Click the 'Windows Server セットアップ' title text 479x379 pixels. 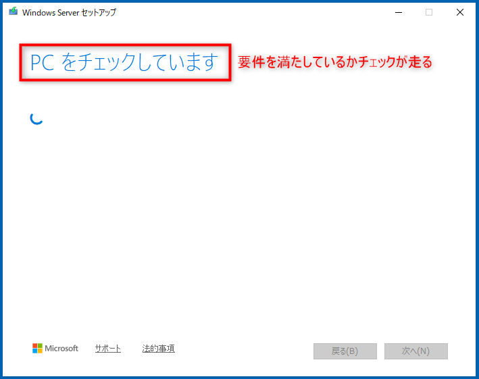click(69, 13)
